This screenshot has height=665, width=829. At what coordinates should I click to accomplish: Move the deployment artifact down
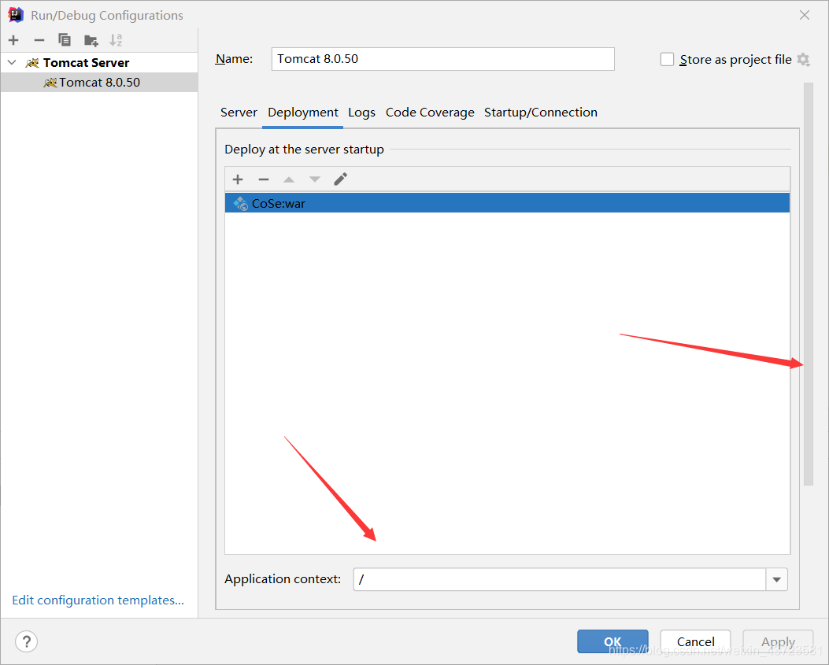(315, 179)
